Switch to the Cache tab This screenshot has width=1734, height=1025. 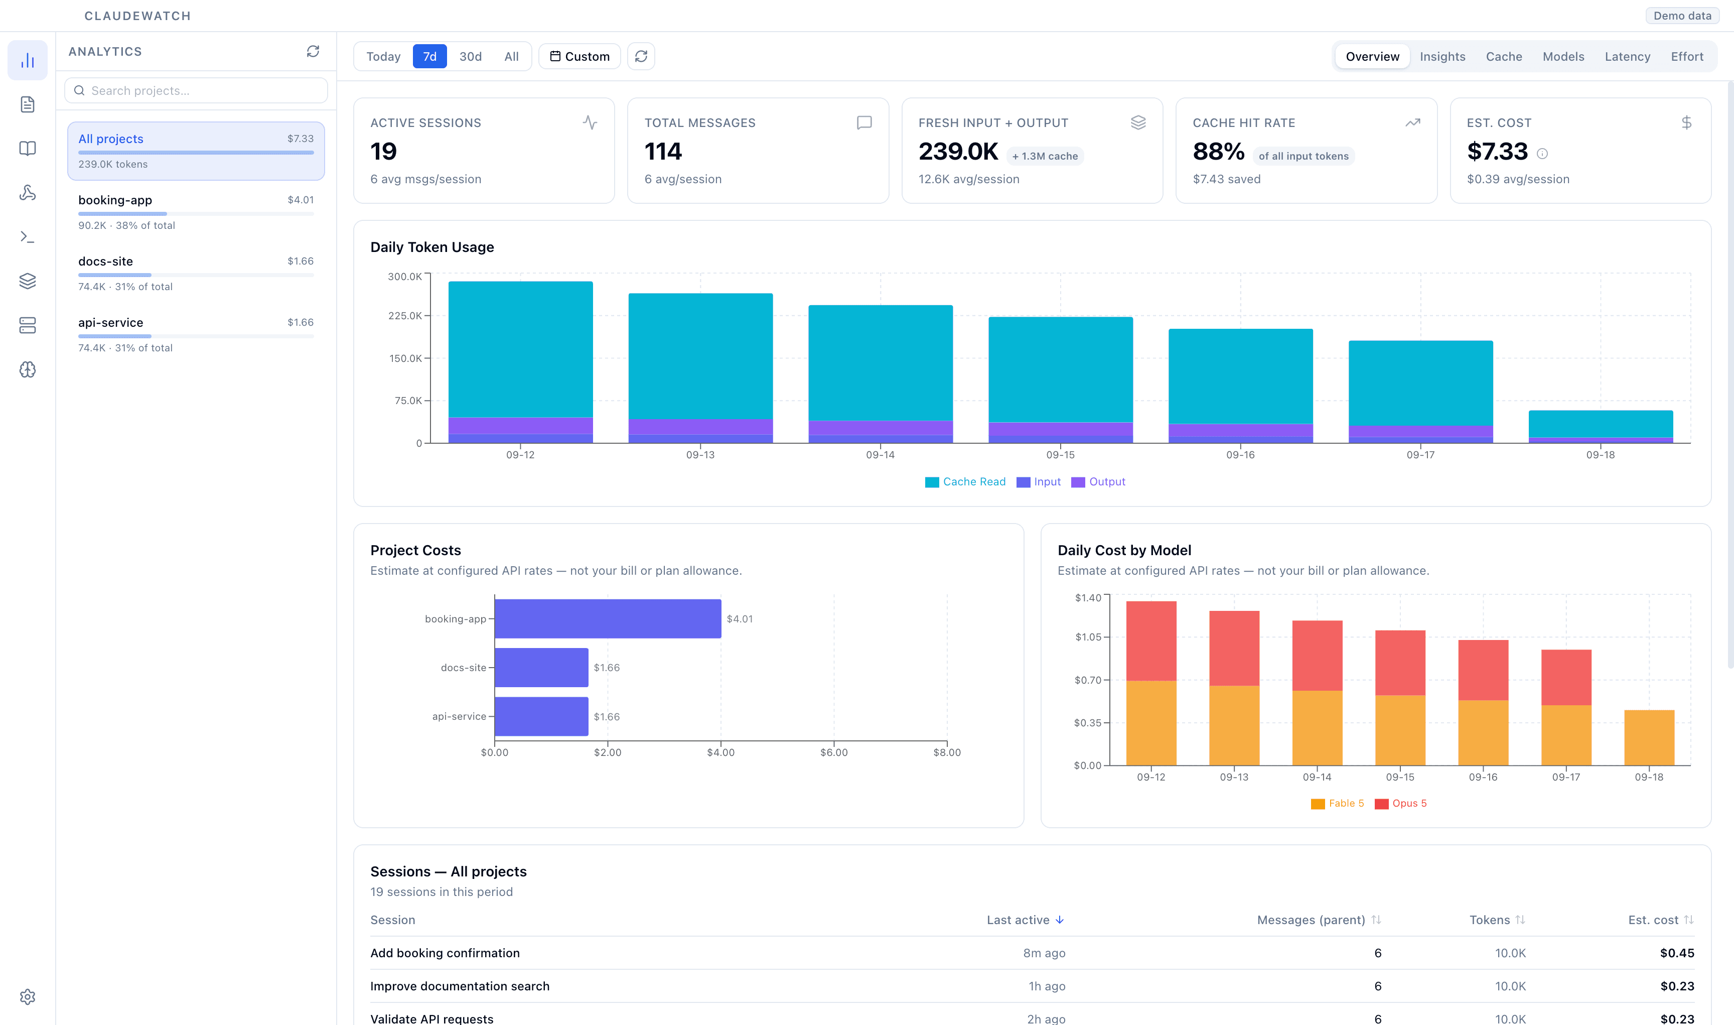click(1503, 56)
